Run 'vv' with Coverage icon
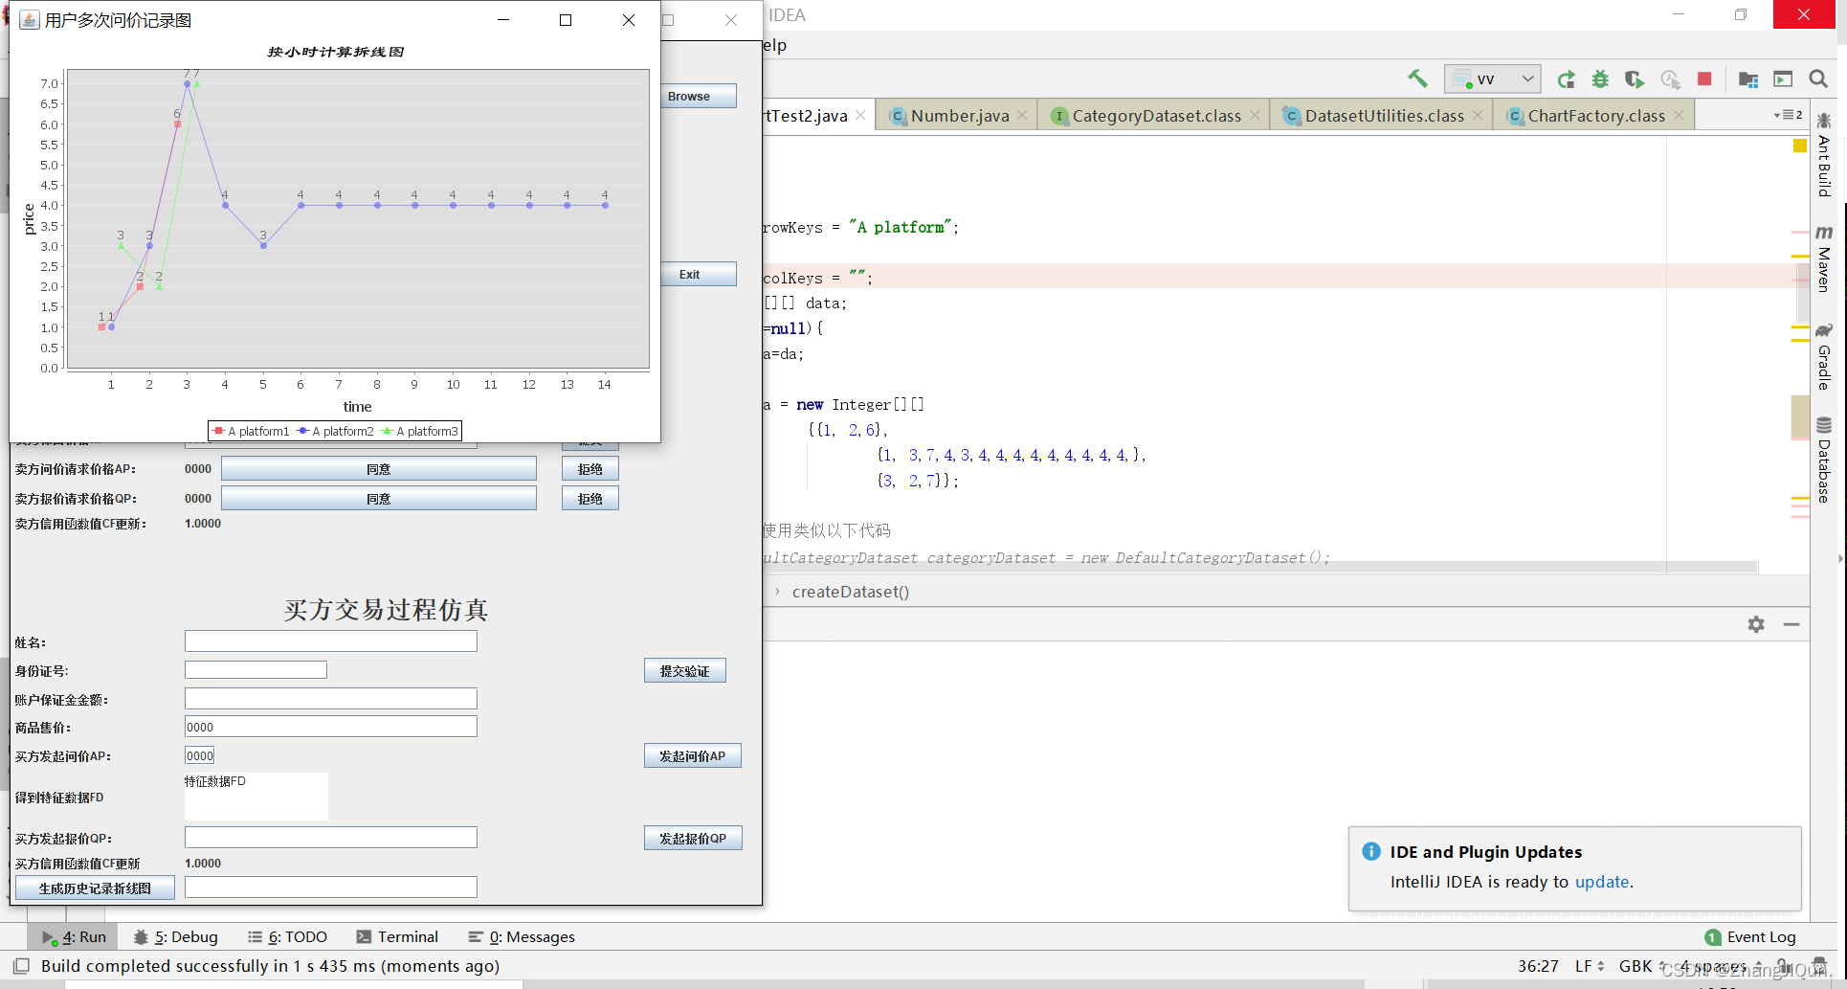 click(1635, 79)
